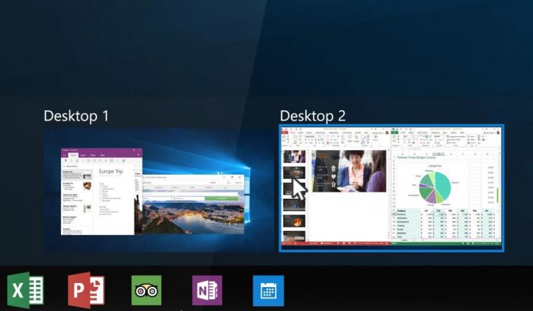Click the pie chart in the Excel preview
The height and width of the screenshot is (311, 533).
click(433, 184)
